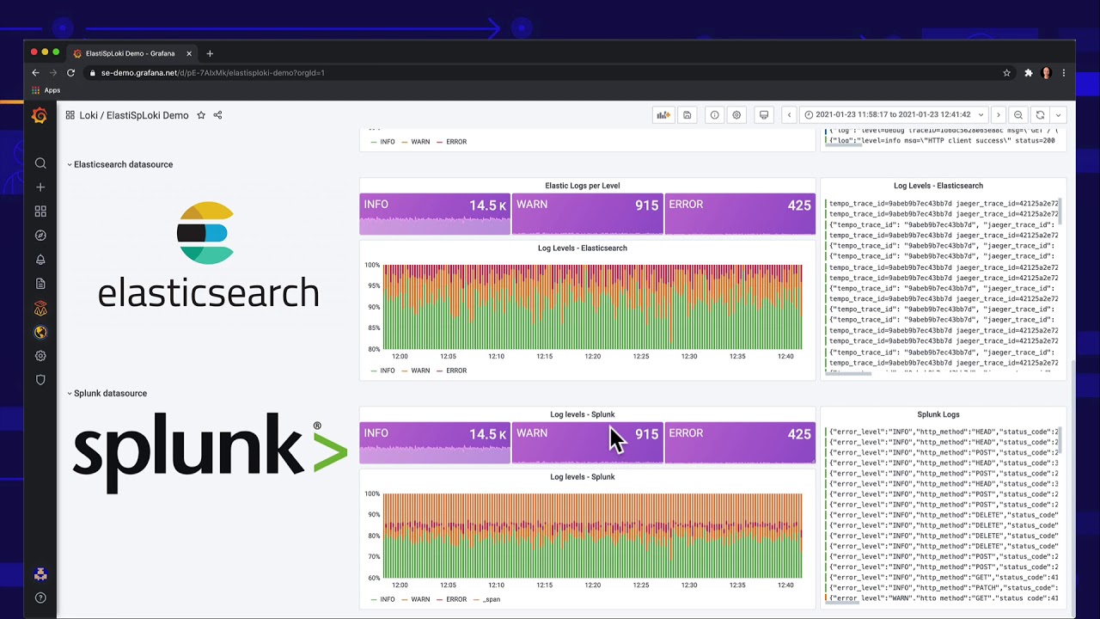Click the Splunk logo image
1100x619 pixels.
point(210,454)
